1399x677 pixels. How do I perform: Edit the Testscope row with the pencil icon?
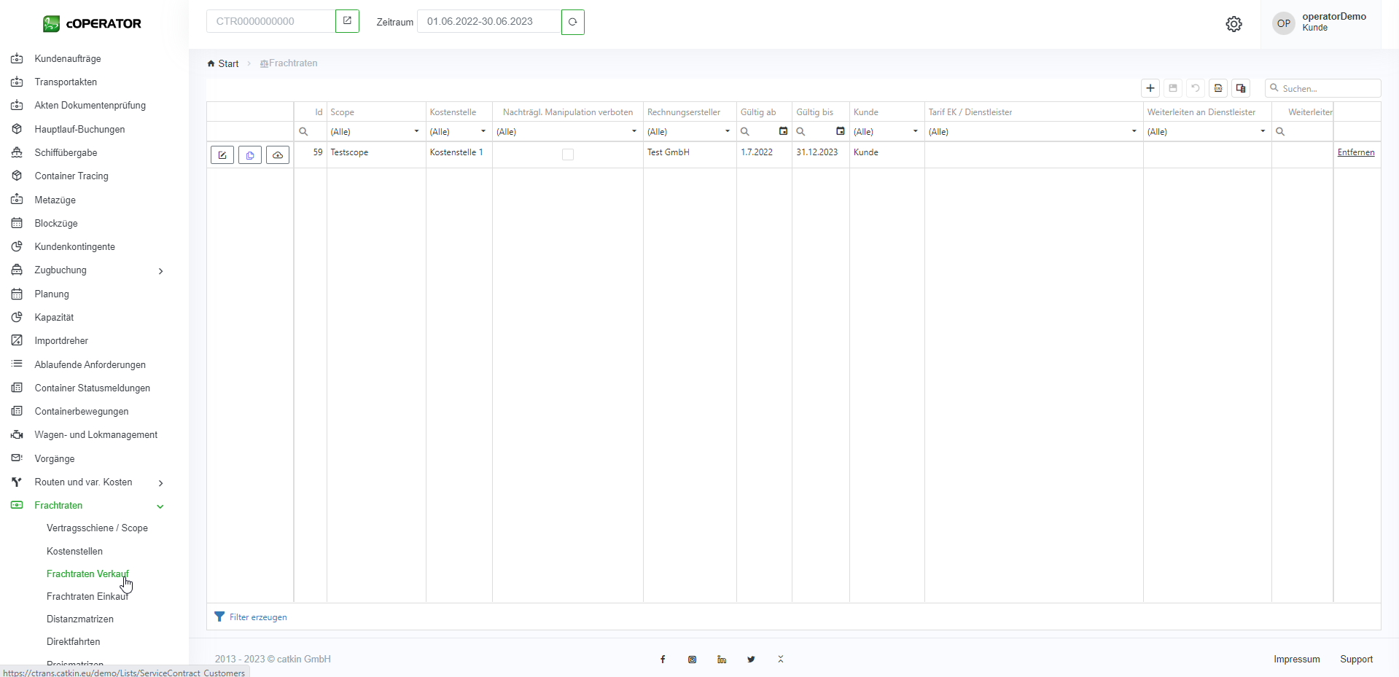(x=222, y=155)
